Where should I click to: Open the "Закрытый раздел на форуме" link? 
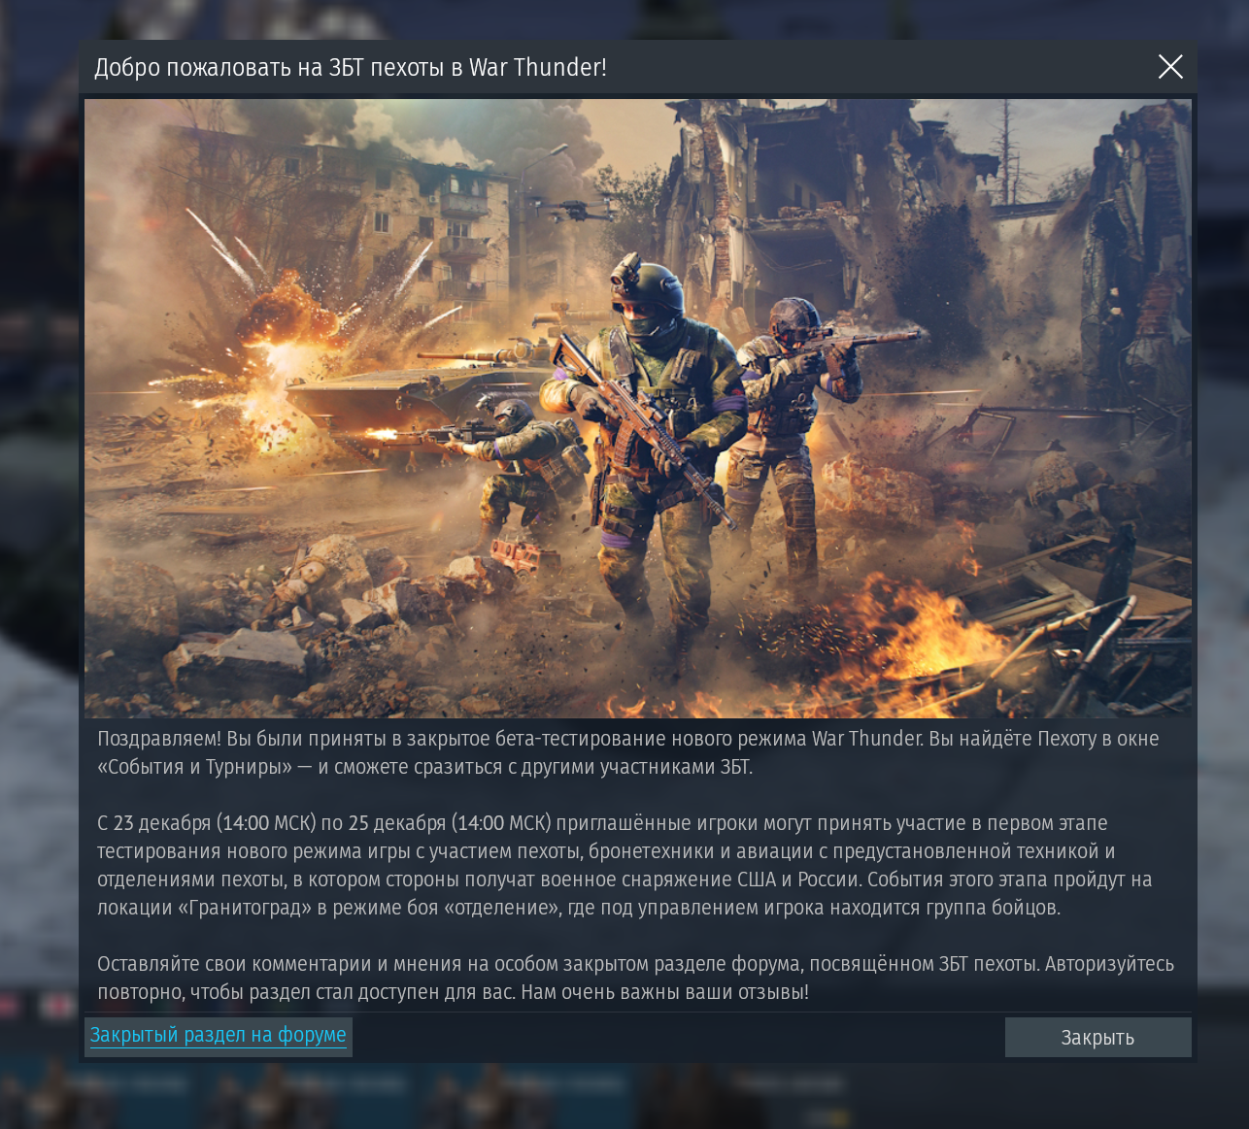[x=219, y=1035]
